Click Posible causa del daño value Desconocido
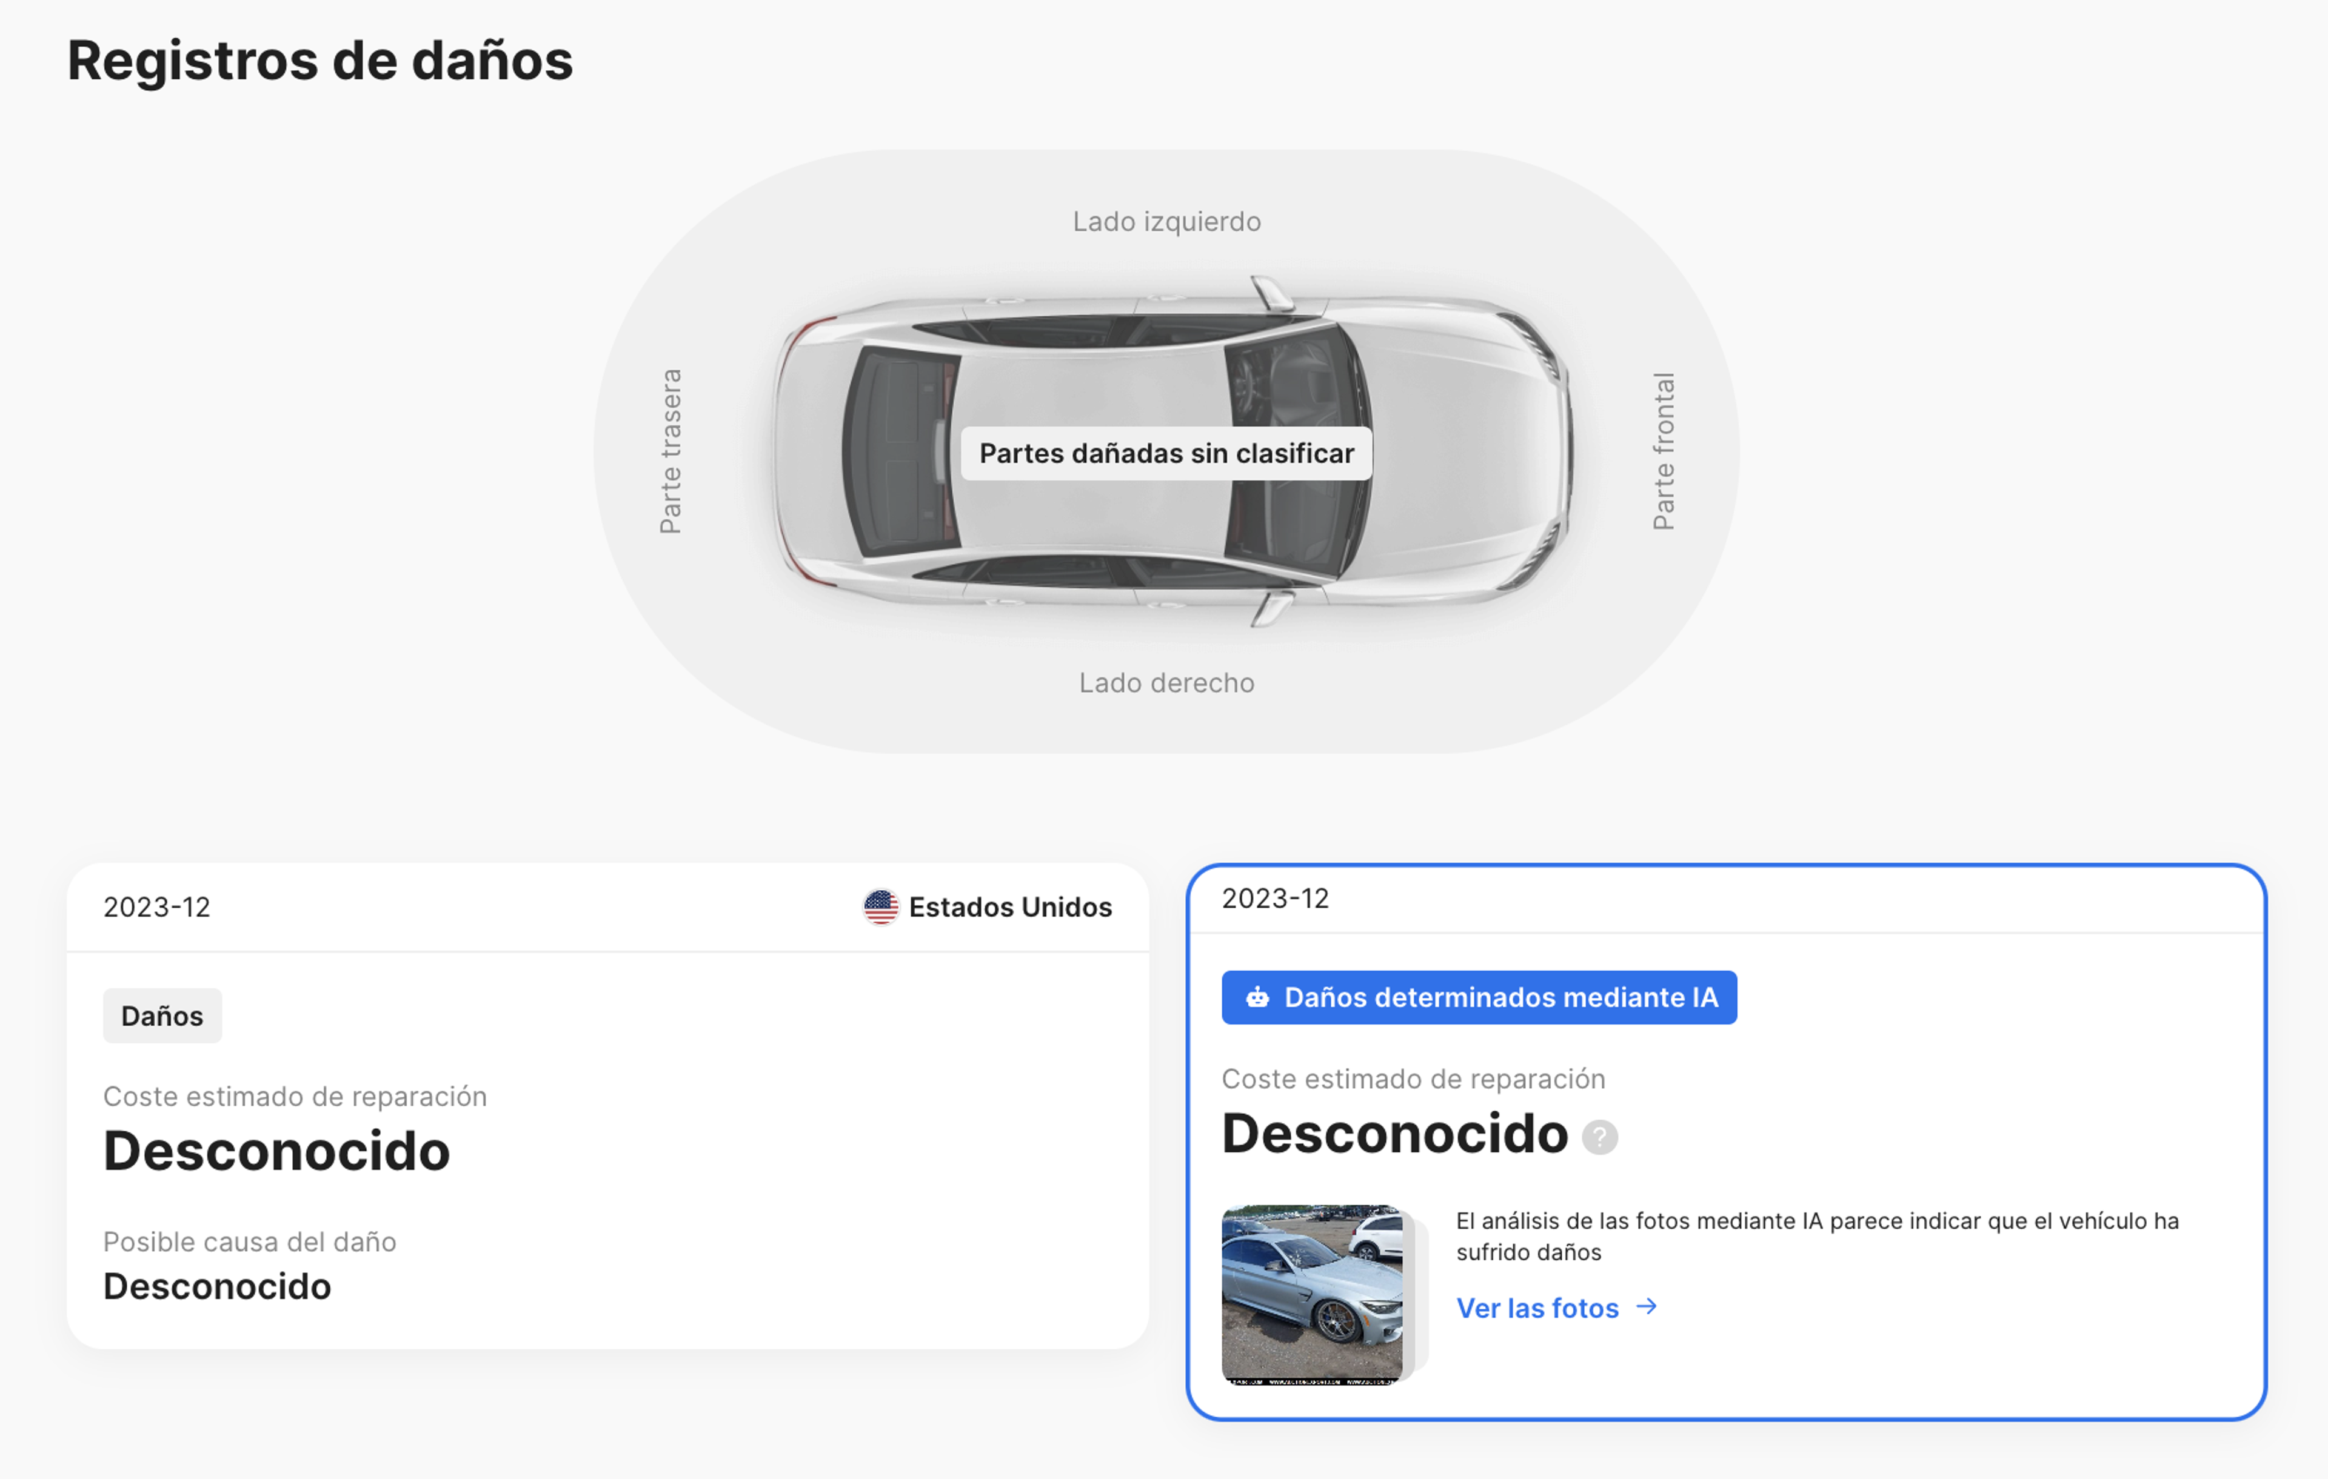 (216, 1286)
